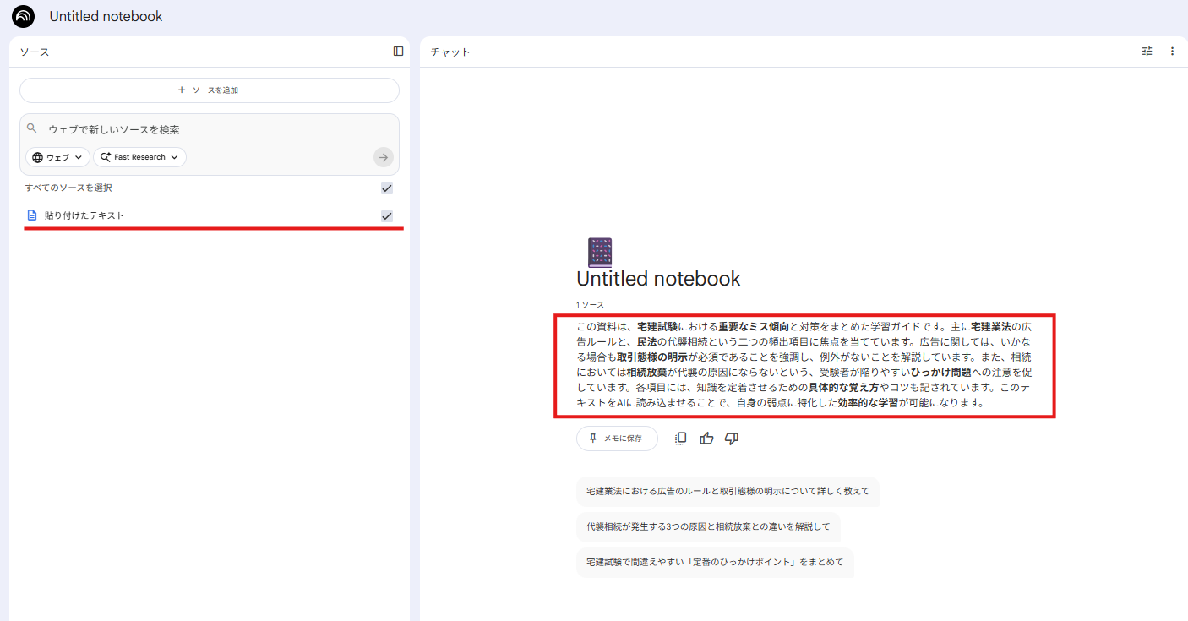The image size is (1188, 621).
Task: Select the 宅建業法における広告のルール suggested question
Action: click(x=728, y=491)
